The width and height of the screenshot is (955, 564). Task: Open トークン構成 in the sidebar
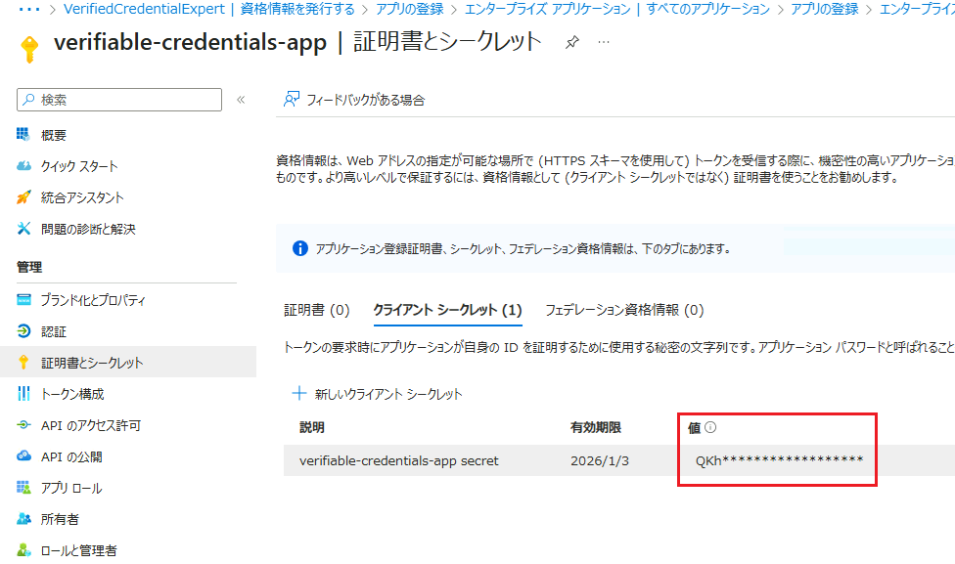[72, 394]
